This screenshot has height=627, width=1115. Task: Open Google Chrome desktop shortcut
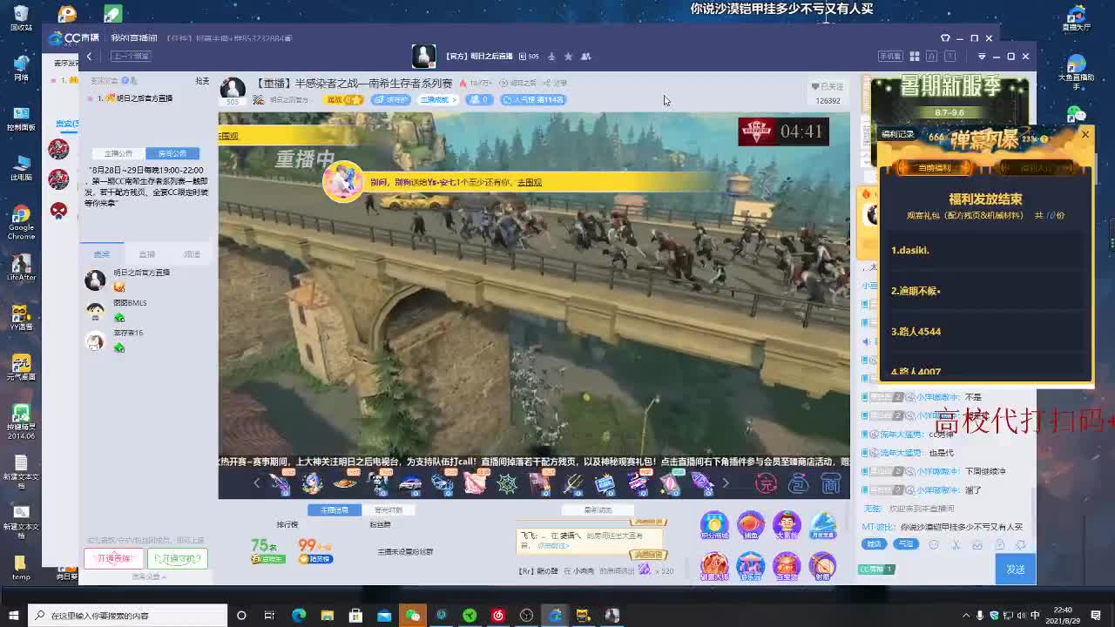[x=21, y=222]
